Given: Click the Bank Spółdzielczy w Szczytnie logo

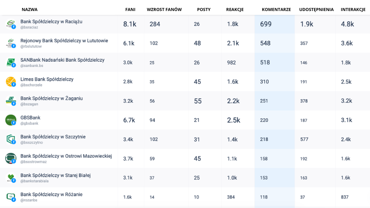Looking at the screenshot, I should click(x=11, y=139).
